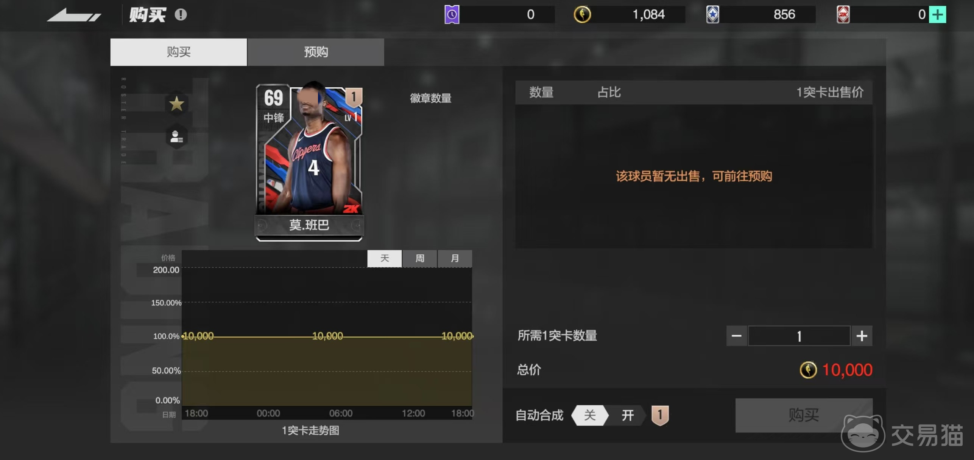The image size is (974, 460).
Task: Increase required card quantity with plus
Action: 862,336
